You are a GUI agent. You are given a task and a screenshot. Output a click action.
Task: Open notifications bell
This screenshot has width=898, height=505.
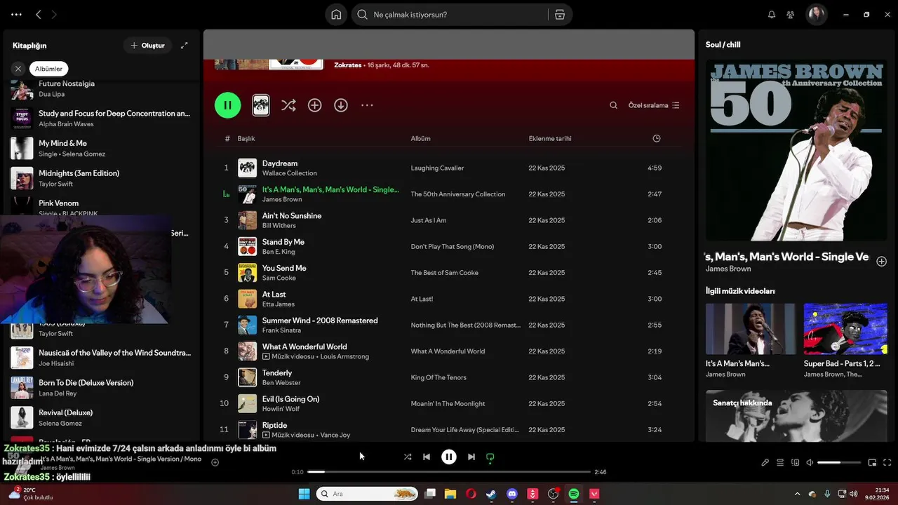772,15
